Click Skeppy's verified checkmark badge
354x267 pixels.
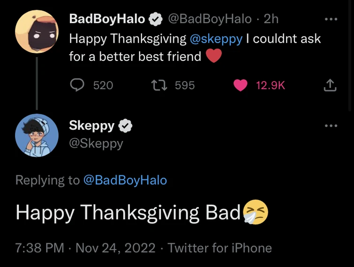coord(125,126)
